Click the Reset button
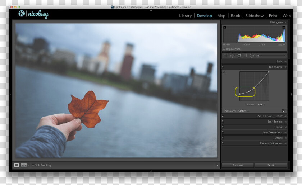 pyautogui.click(x=271, y=165)
